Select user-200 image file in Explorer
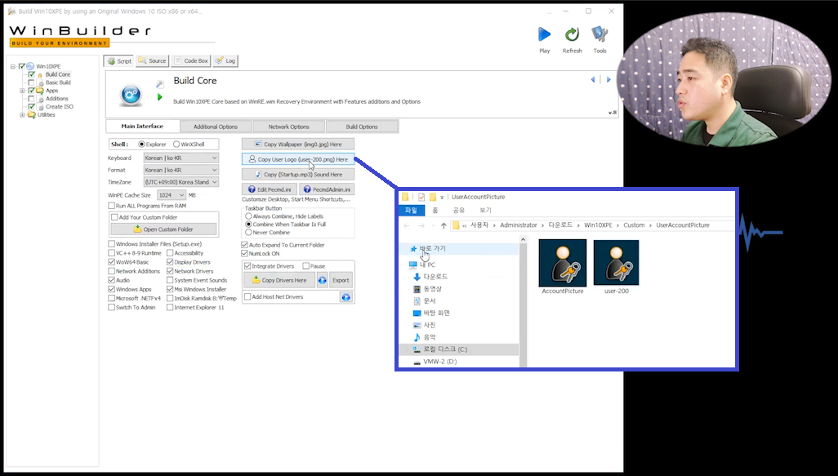 (x=616, y=263)
